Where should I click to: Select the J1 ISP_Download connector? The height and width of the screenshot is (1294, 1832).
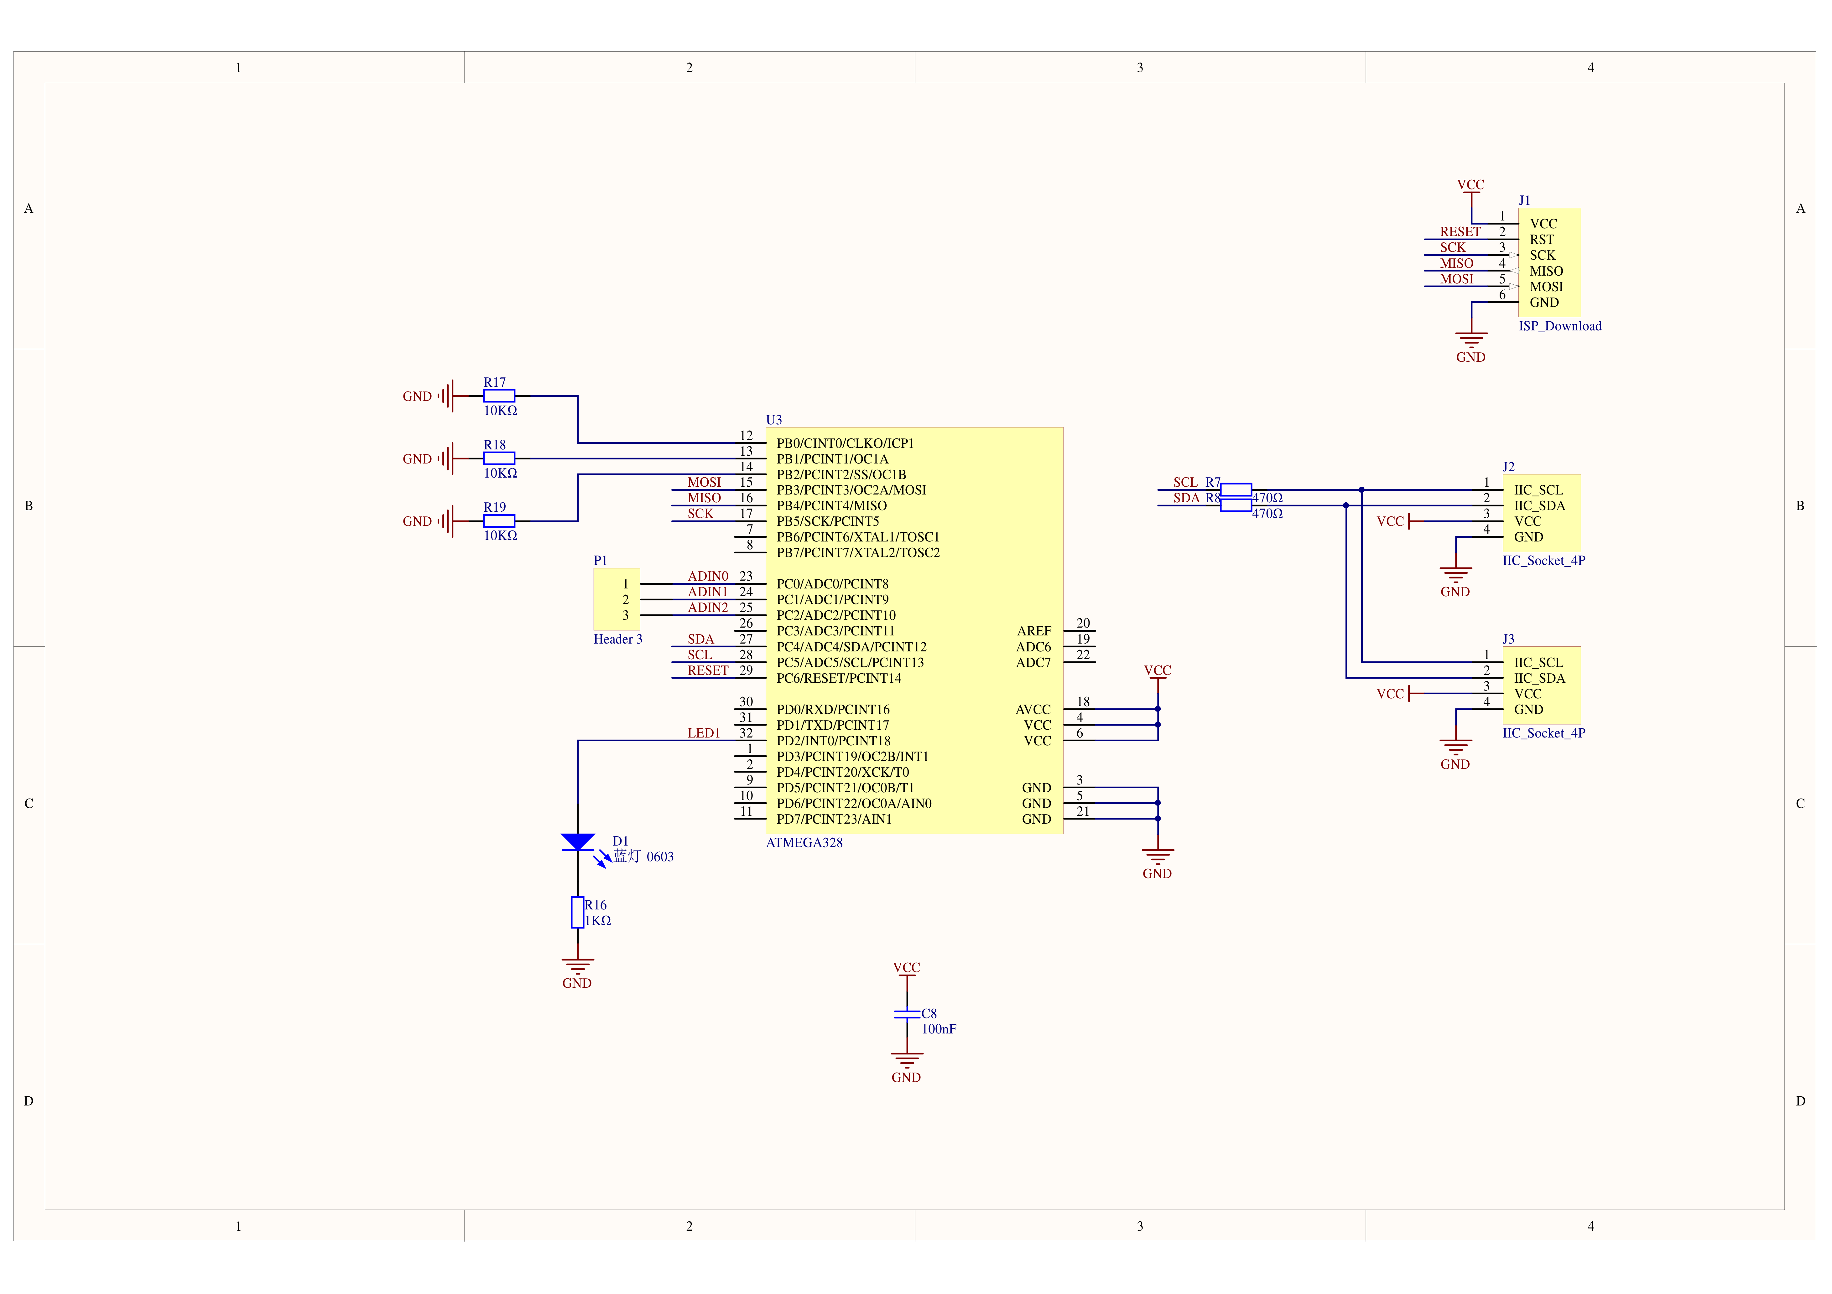point(1549,262)
